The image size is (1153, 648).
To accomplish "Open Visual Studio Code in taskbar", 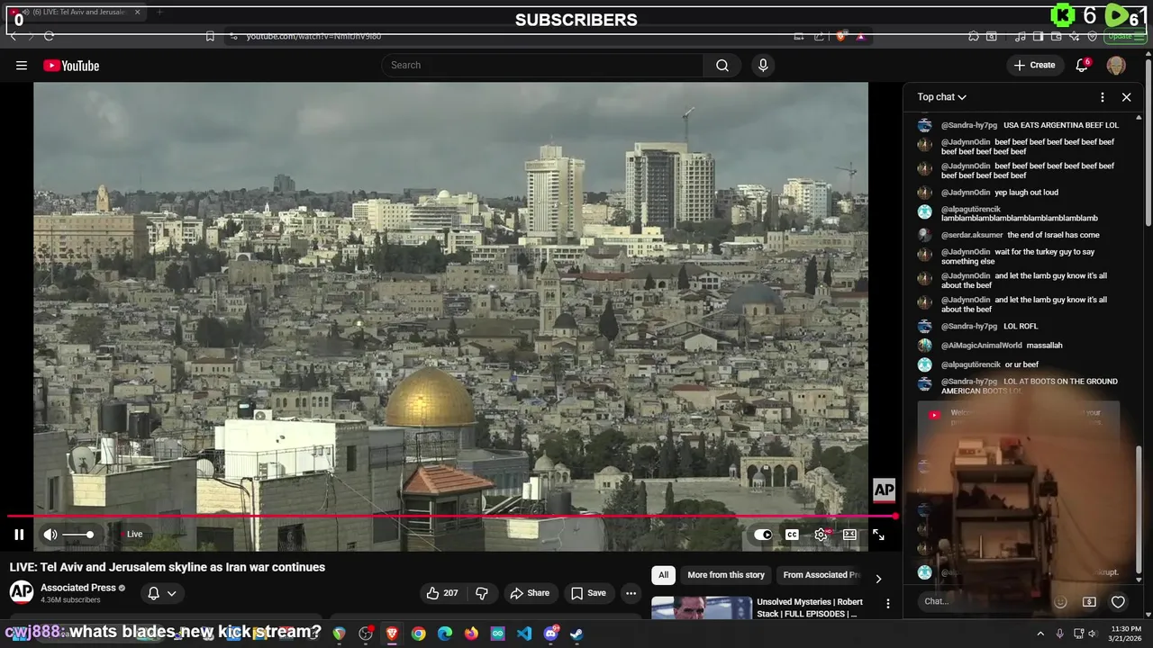I will [x=524, y=634].
